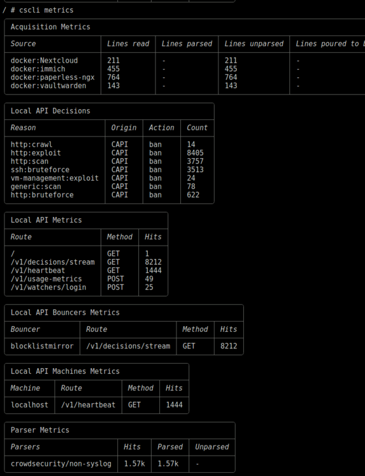The width and height of the screenshot is (365, 476).
Task: Click the 'Local API Bouncers Metrics' title
Action: 65,312
